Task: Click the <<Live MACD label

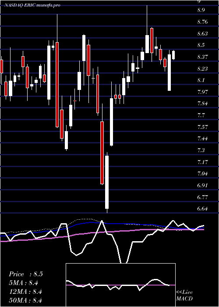Action: [184, 296]
